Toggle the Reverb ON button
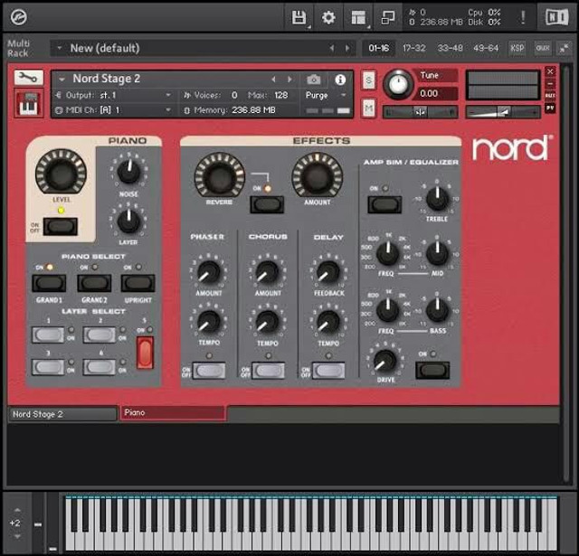Screen dimensions: 579x556 point(267,204)
